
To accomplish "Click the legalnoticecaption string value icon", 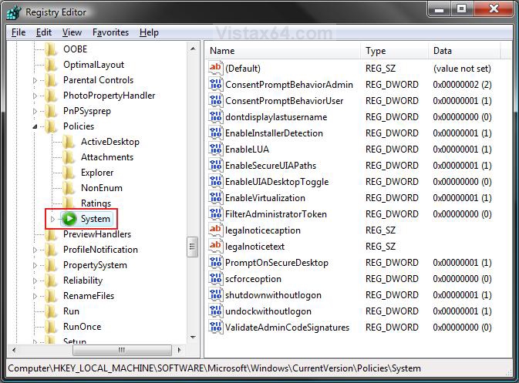I will click(x=216, y=230).
